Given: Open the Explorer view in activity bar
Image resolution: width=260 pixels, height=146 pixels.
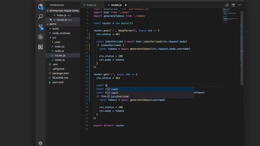Looking at the screenshot, I should click(40, 6).
